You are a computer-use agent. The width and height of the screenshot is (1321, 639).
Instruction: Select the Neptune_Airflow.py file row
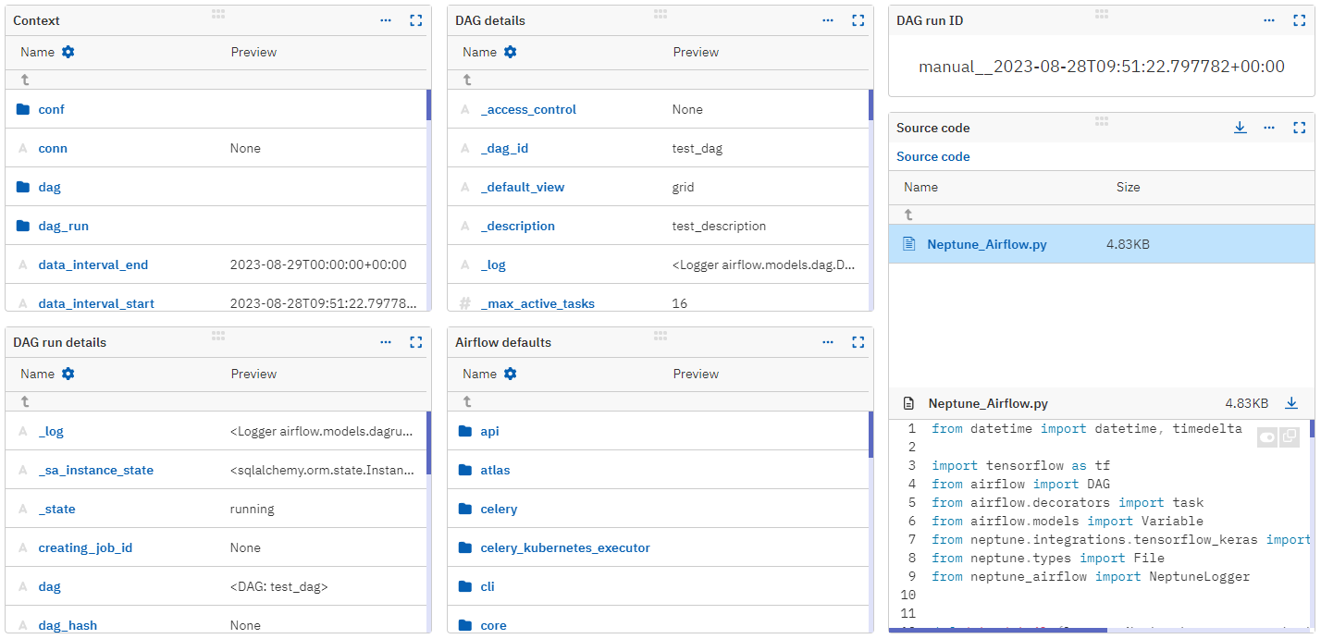pos(989,244)
